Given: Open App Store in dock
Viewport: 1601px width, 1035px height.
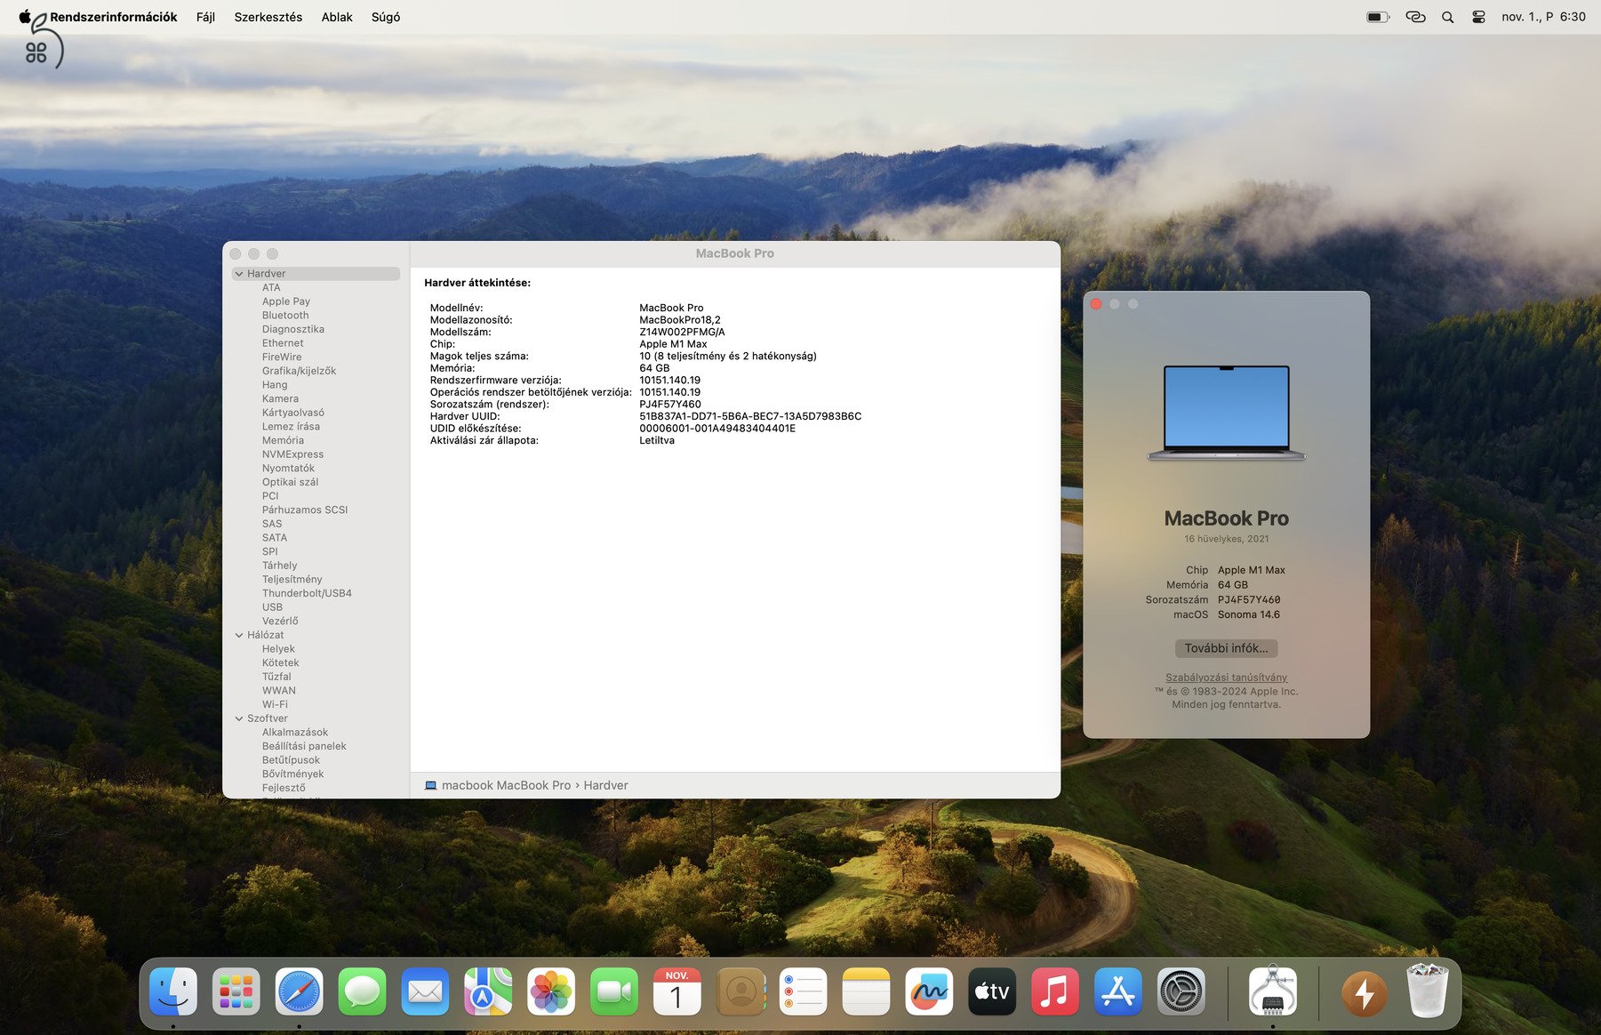Looking at the screenshot, I should pyautogui.click(x=1118, y=991).
